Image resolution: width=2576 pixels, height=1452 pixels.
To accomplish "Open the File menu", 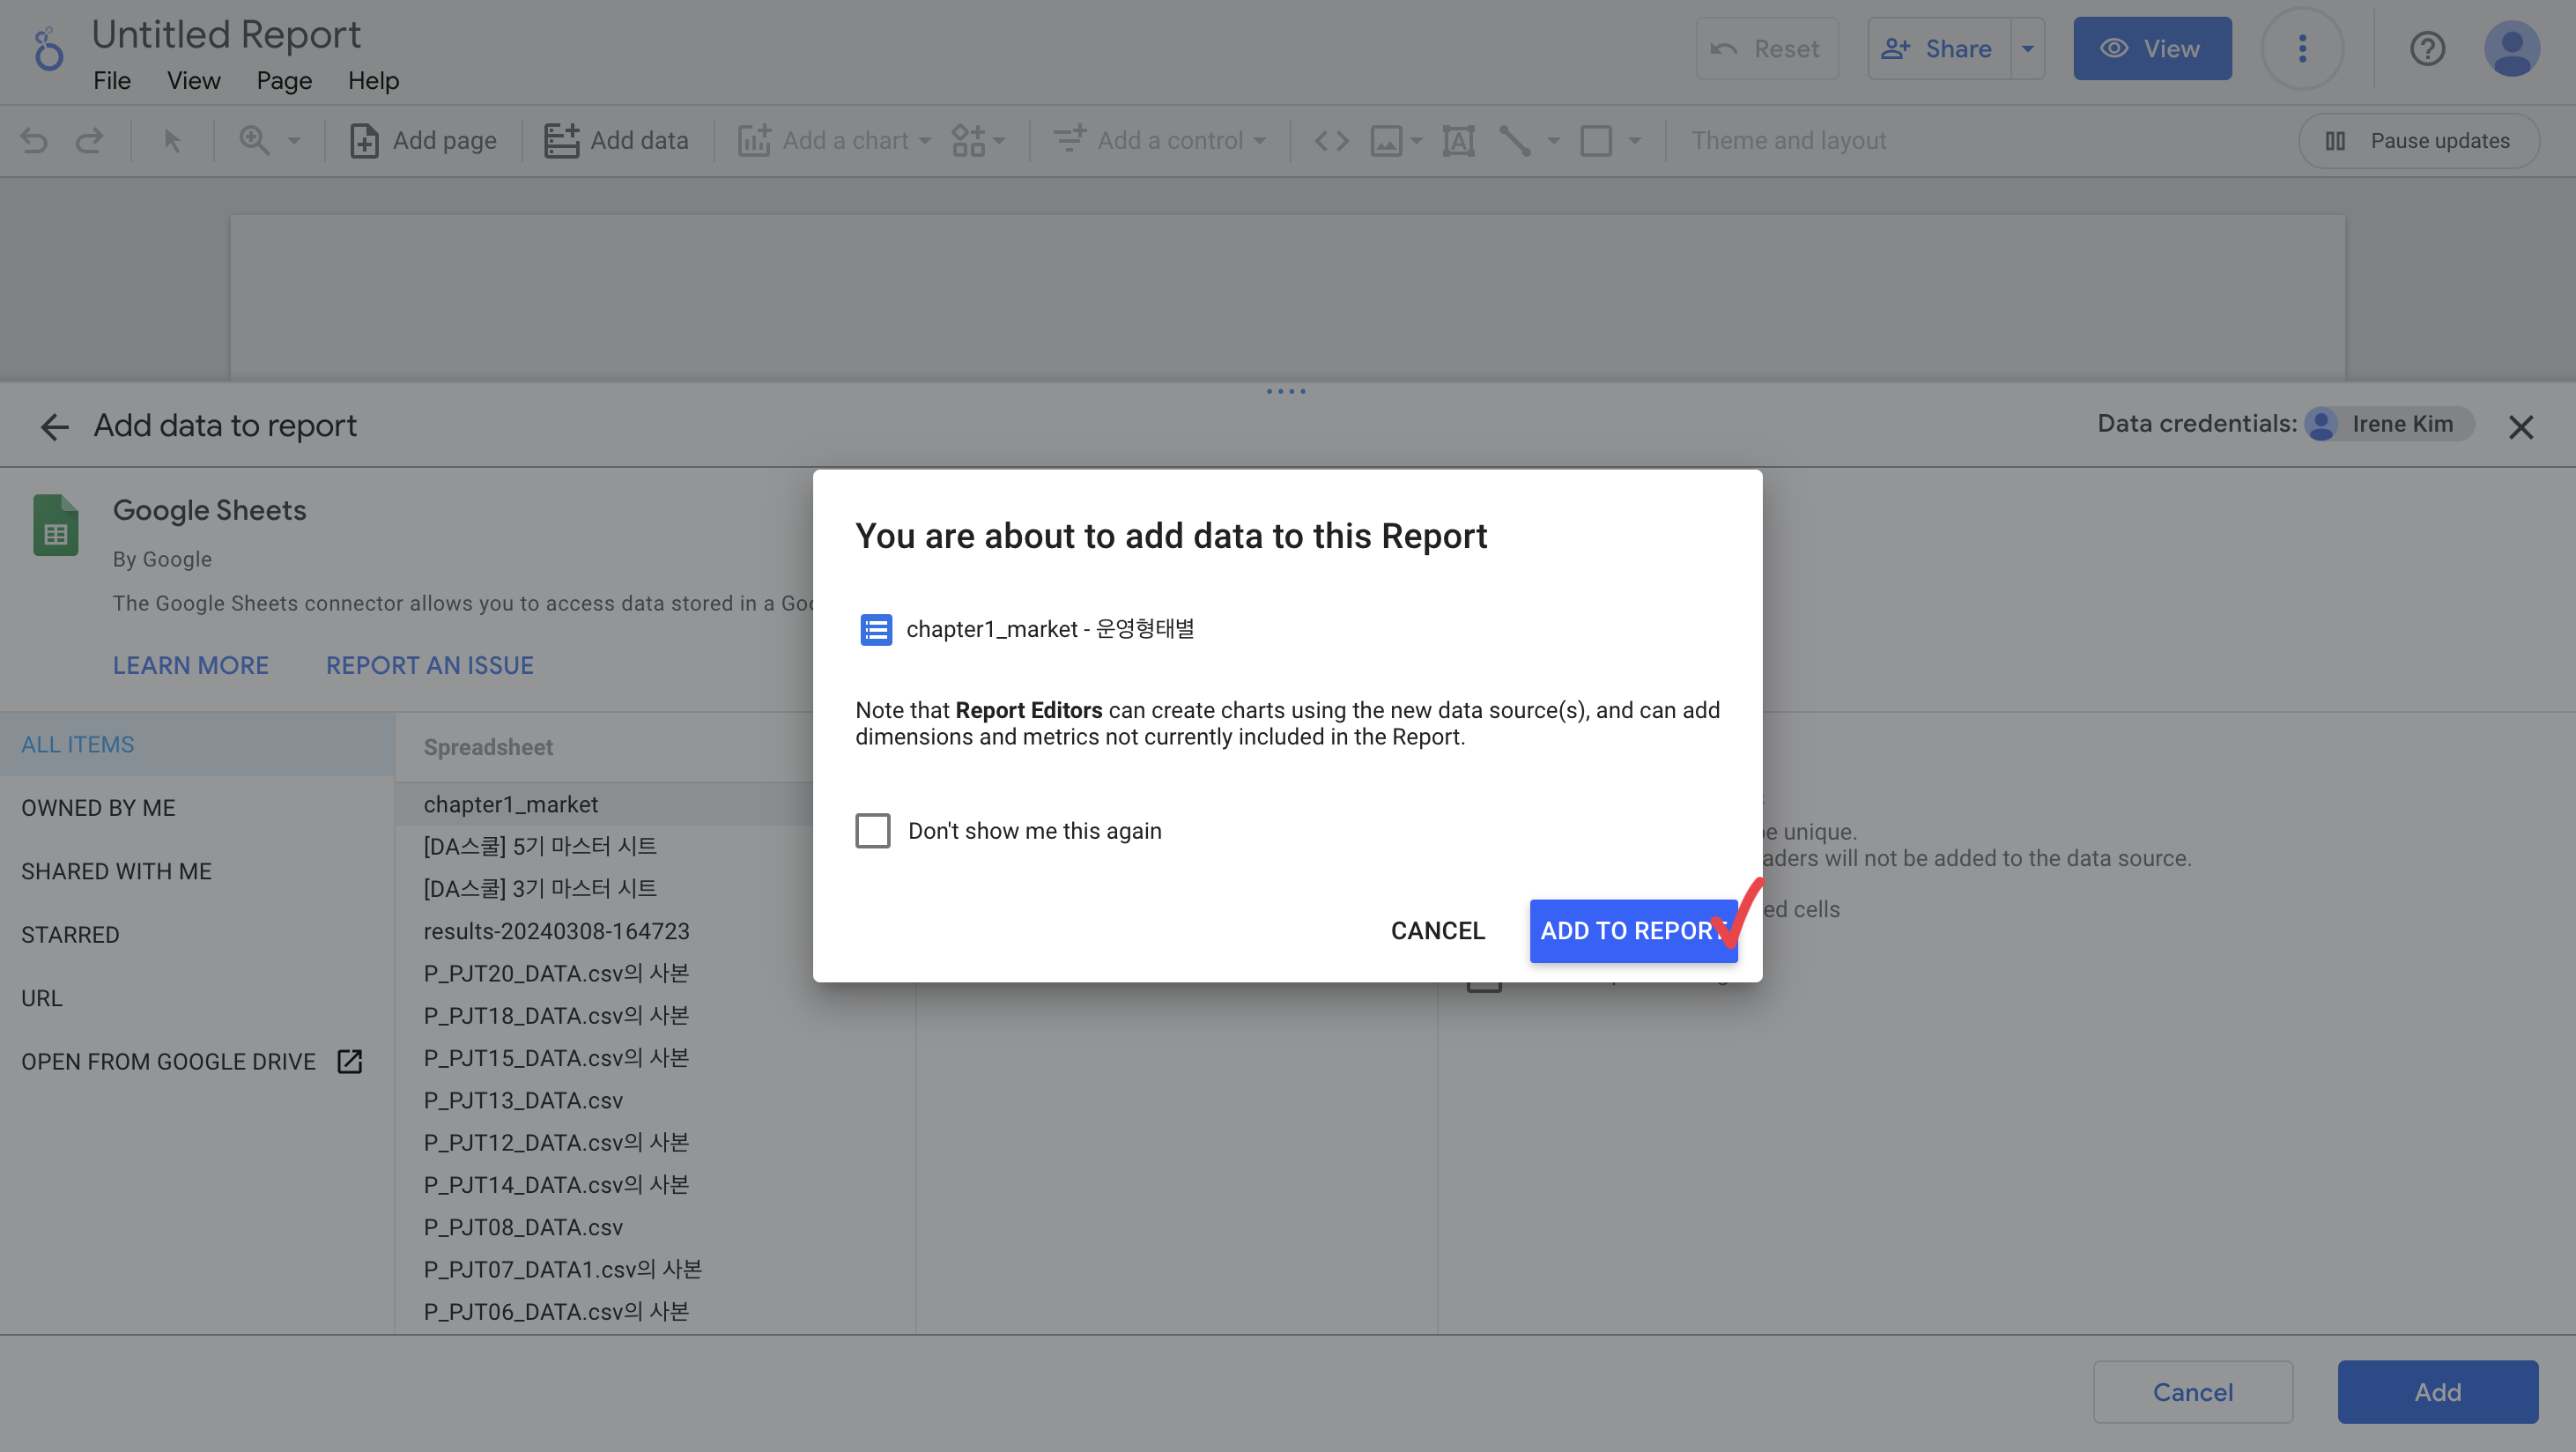I will pyautogui.click(x=112, y=80).
